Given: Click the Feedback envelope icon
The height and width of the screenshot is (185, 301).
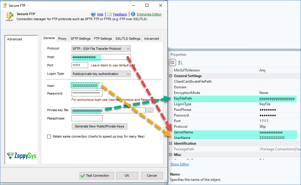Looking at the screenshot, I should tap(109, 14).
